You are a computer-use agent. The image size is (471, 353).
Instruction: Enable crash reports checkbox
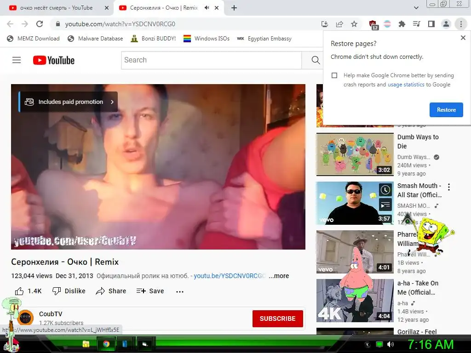point(334,75)
